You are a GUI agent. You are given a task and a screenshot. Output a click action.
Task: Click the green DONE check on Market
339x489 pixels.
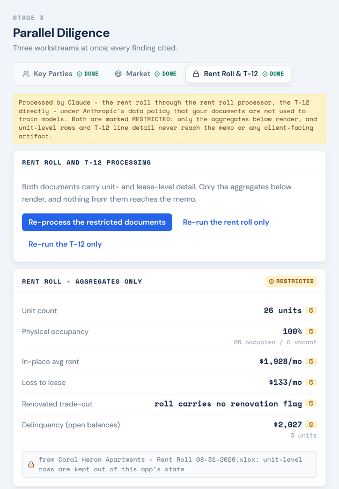coord(157,74)
